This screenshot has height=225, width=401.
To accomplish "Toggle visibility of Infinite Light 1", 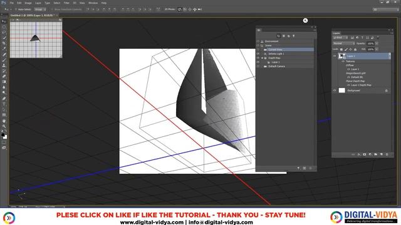I will coord(258,54).
